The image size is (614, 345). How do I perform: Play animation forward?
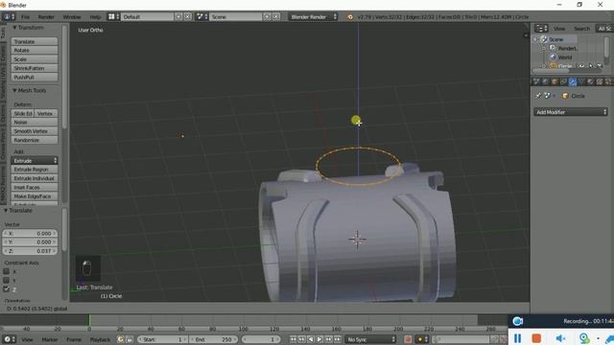tap(319, 339)
